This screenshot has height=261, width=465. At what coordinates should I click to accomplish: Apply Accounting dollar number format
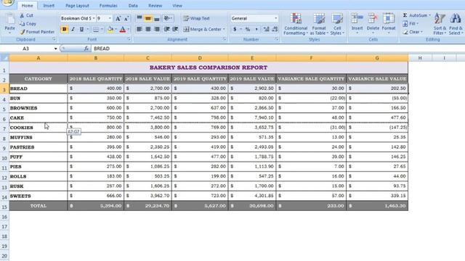(x=235, y=29)
